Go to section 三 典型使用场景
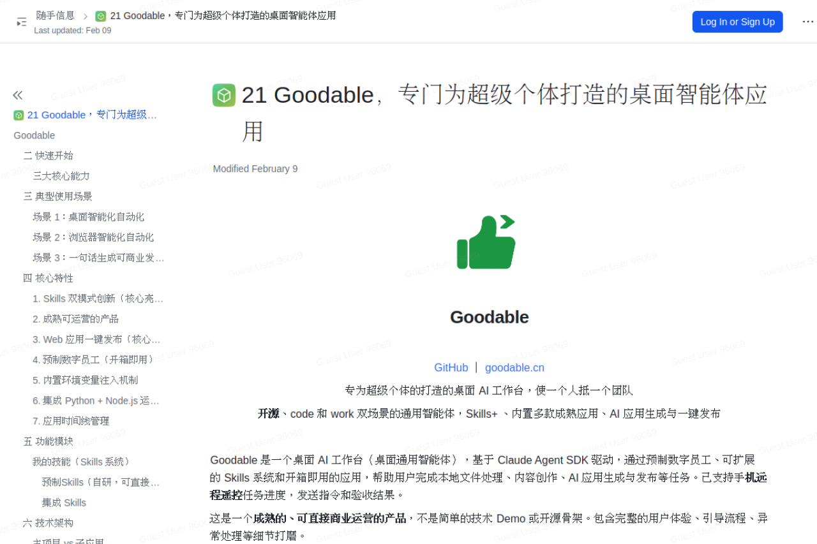This screenshot has width=817, height=544. (x=57, y=196)
